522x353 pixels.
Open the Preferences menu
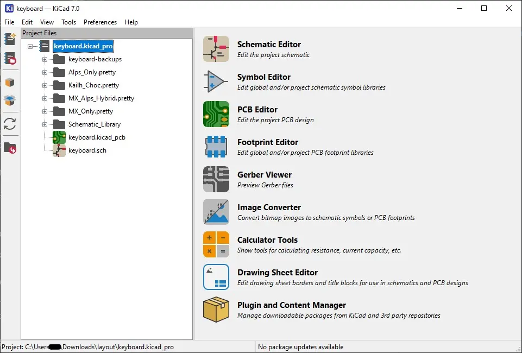point(100,22)
